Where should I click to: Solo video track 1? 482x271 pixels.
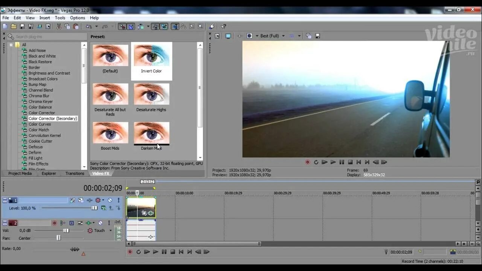click(x=118, y=200)
